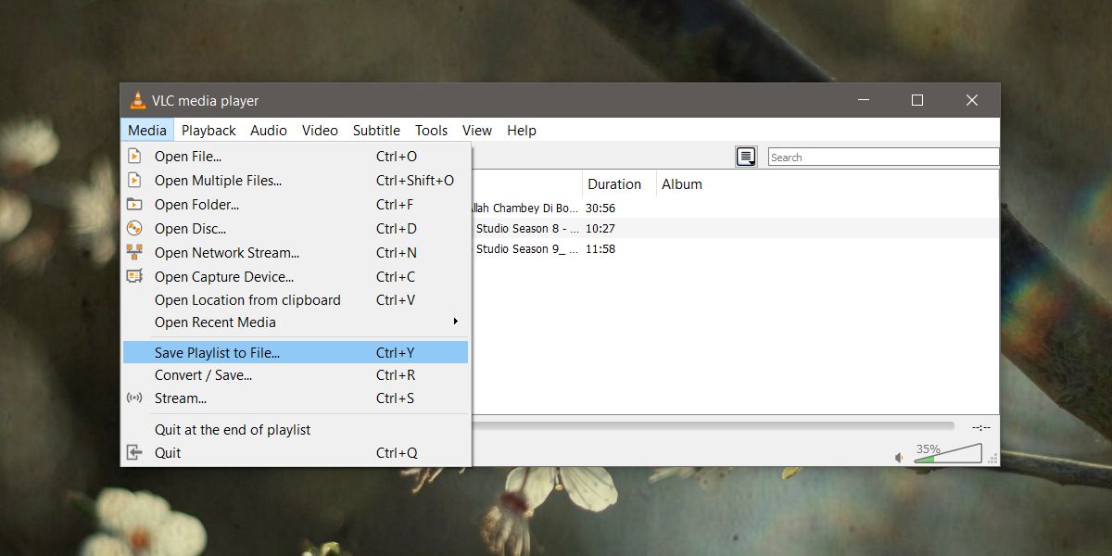This screenshot has height=556, width=1112.
Task: Open the Playback menu
Action: coord(208,130)
